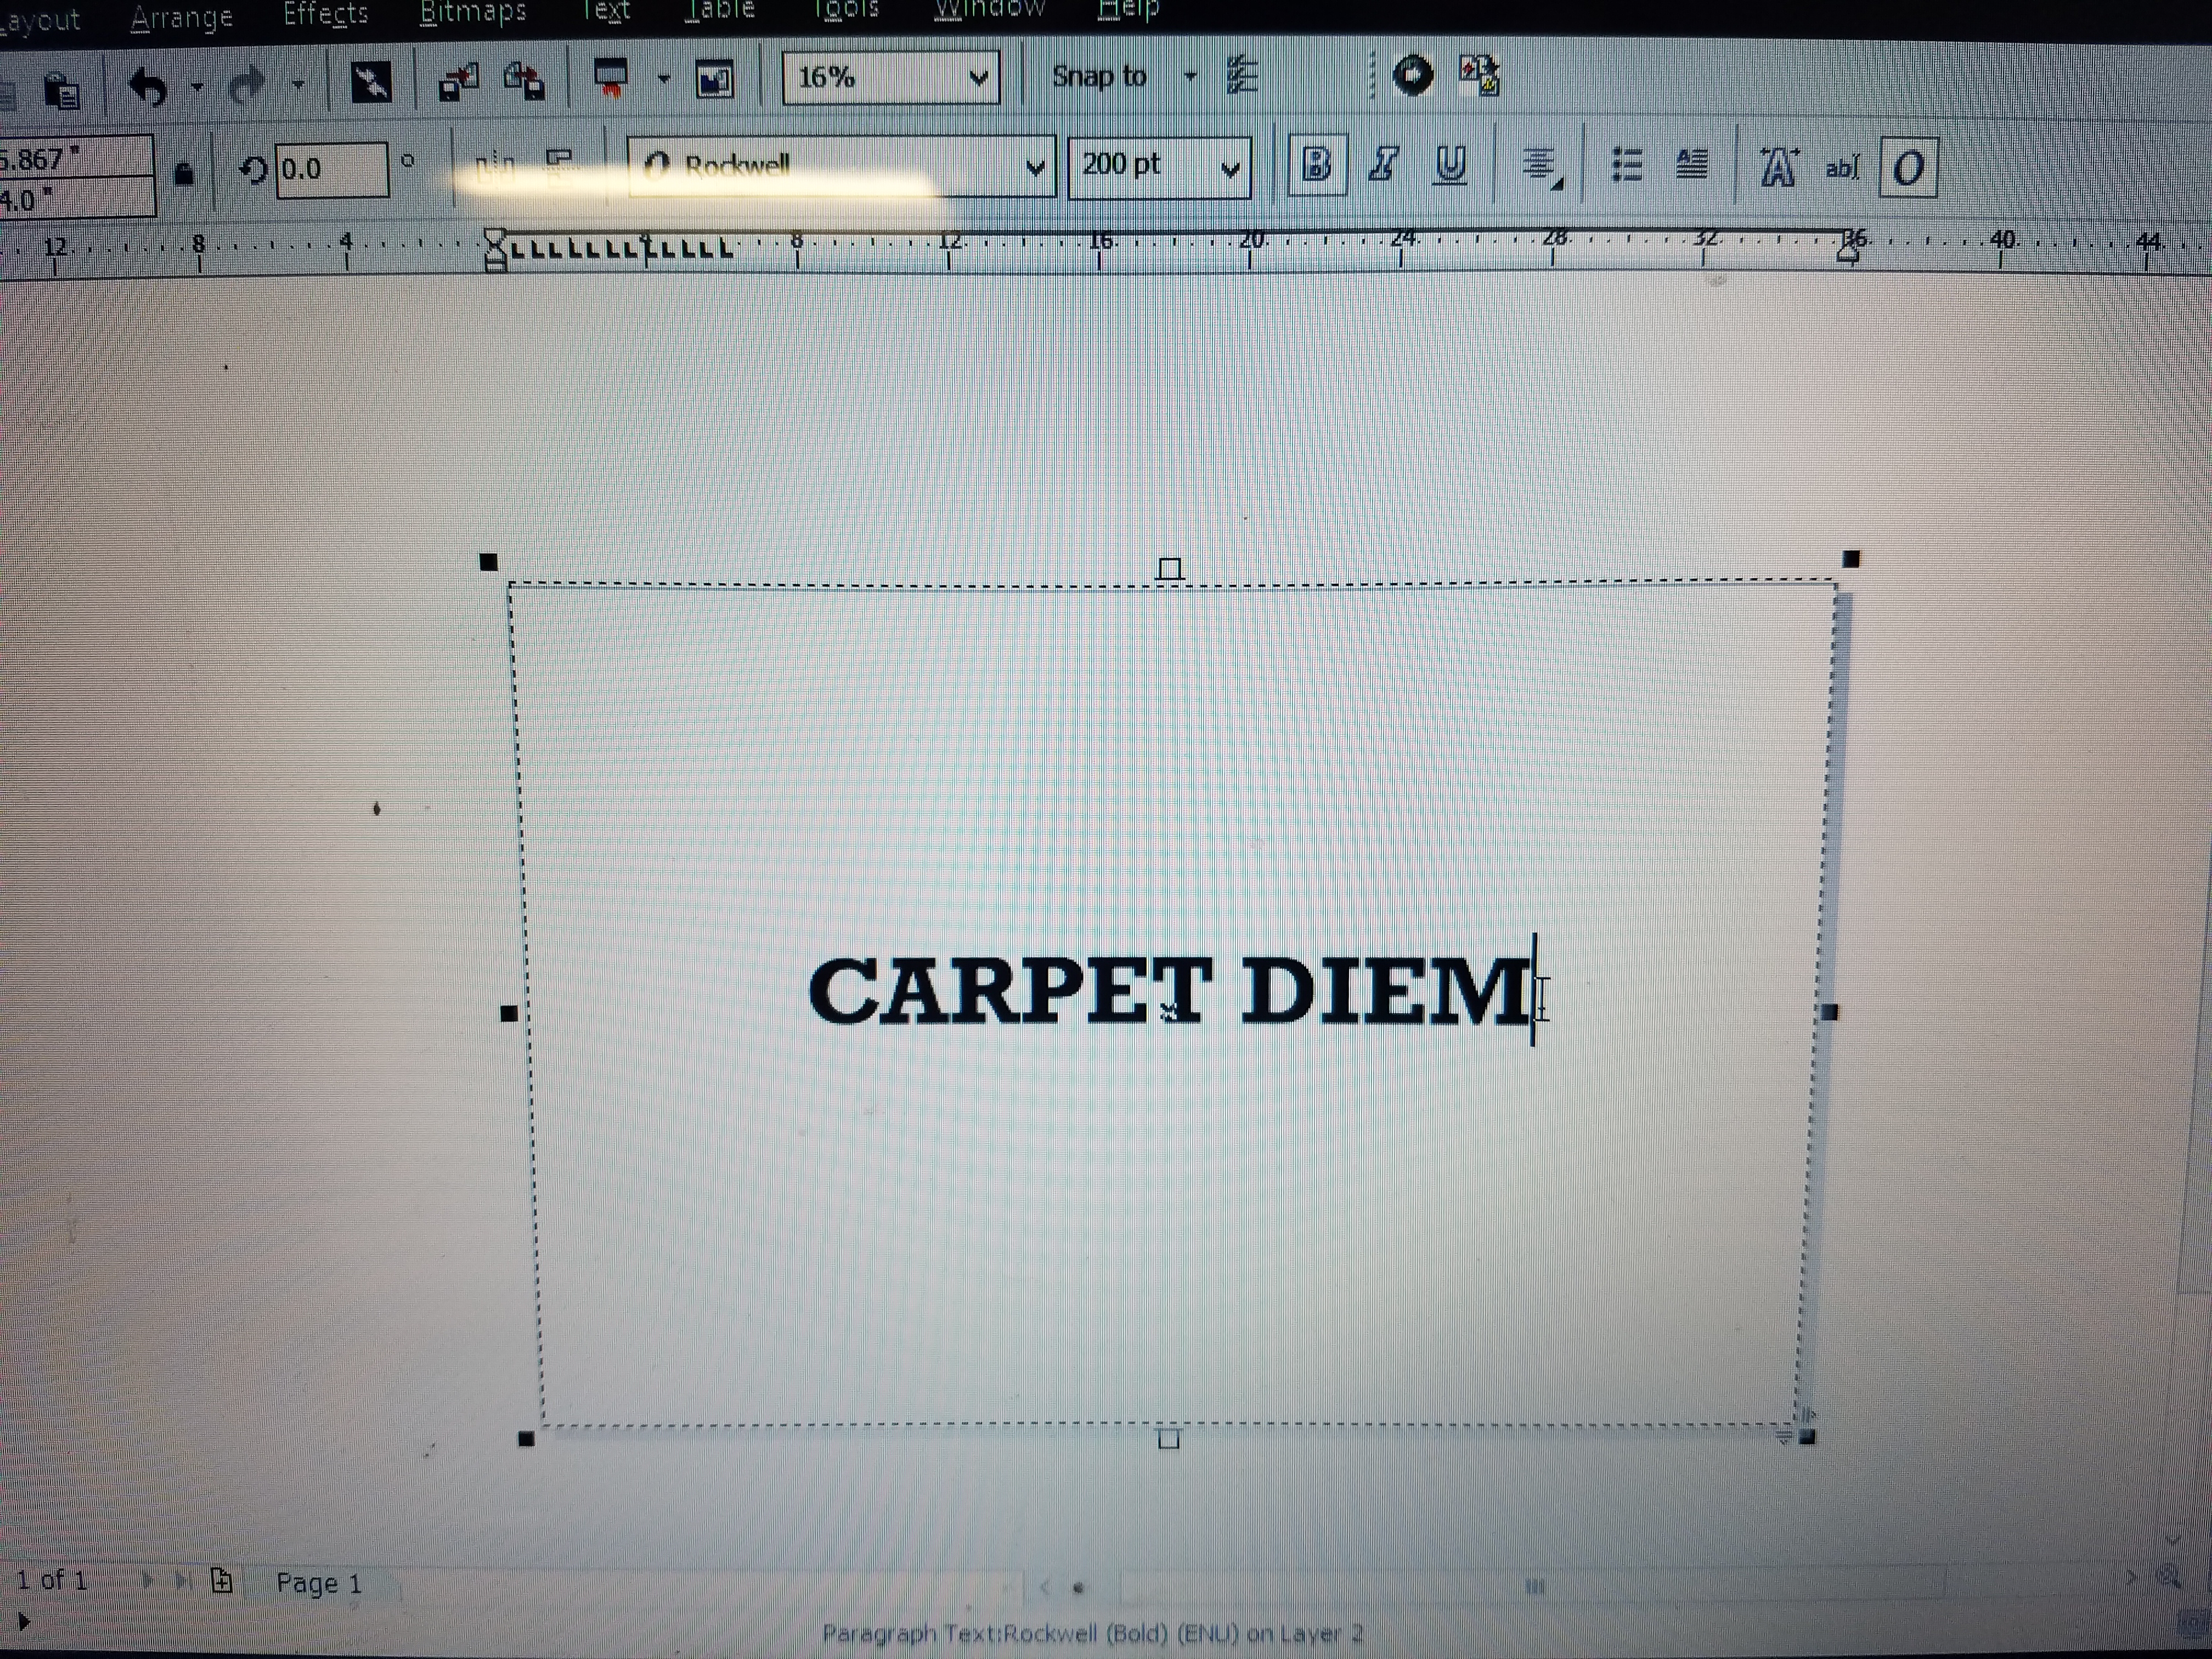This screenshot has height=1659, width=2212.
Task: Open the 16% zoom level dropdown
Action: coord(978,78)
